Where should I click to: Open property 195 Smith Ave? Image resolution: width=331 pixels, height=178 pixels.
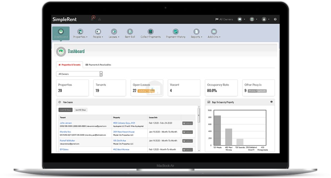[120, 141]
